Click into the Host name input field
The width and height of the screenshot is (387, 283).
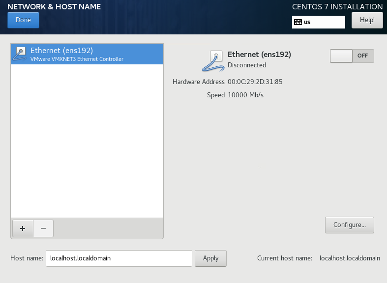119,258
